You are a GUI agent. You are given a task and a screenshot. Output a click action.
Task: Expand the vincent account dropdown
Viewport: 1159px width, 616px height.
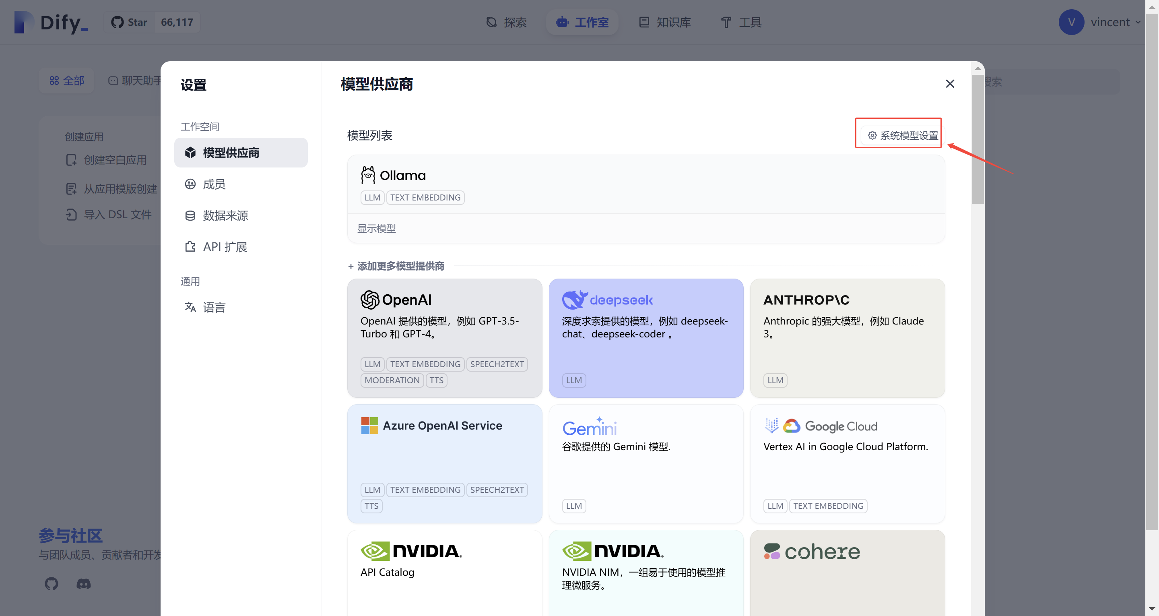(1138, 22)
